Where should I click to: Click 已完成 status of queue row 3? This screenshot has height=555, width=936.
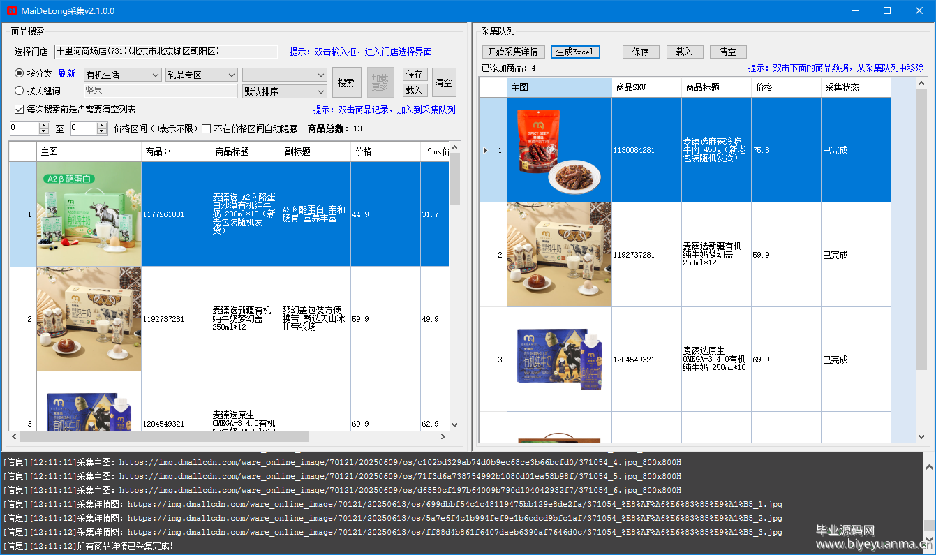(856, 360)
